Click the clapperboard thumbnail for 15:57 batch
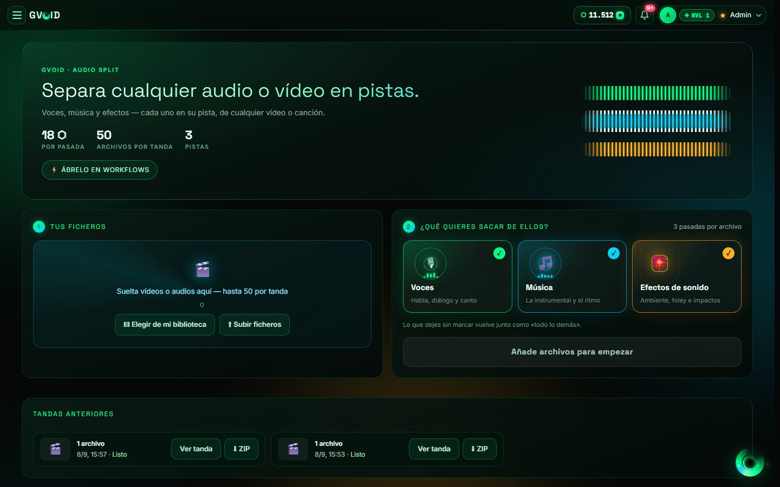 (55, 449)
